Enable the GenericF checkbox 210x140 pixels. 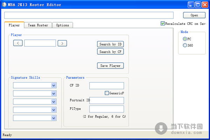coord(107,93)
